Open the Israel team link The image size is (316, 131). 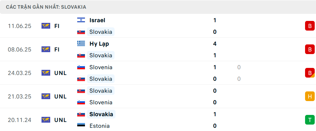(97, 20)
